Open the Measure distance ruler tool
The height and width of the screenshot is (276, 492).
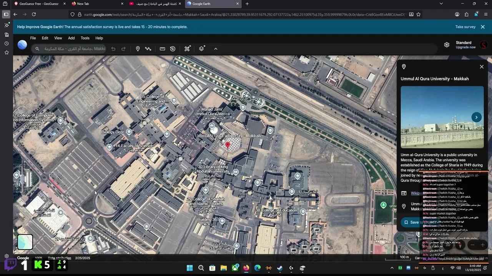[x=162, y=49]
